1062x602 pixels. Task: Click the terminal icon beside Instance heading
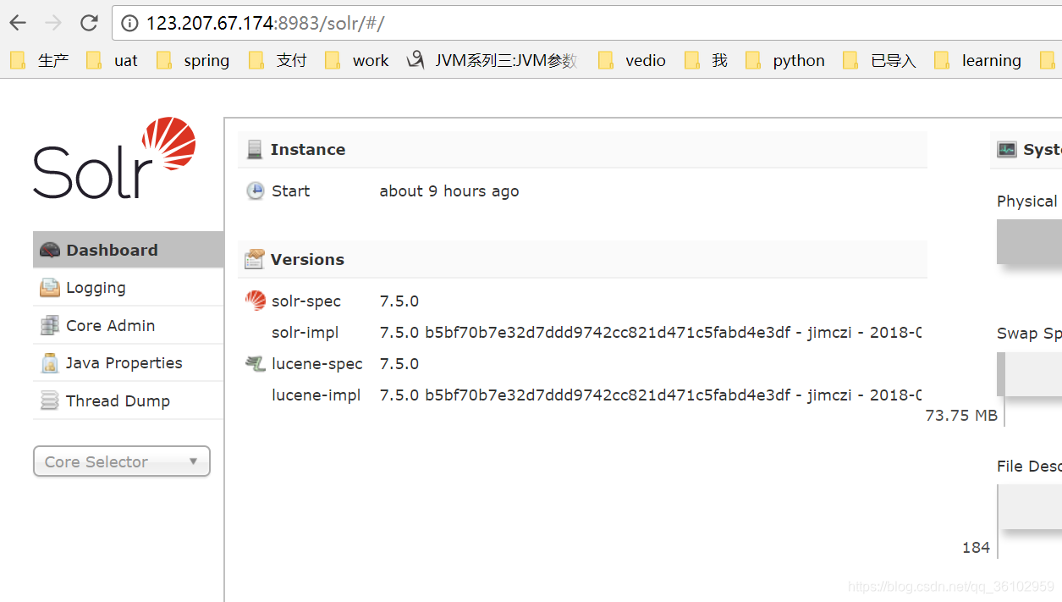[x=255, y=148]
